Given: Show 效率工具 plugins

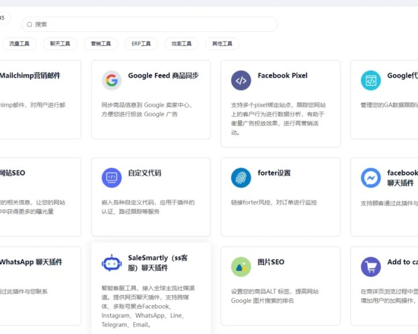Looking at the screenshot, I should [x=181, y=44].
